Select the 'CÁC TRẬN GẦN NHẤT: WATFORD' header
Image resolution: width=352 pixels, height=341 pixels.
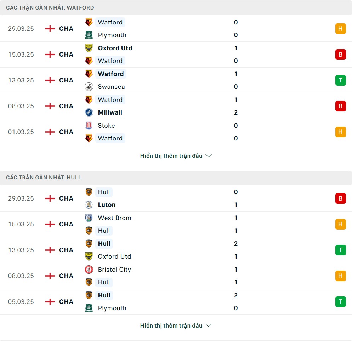[x=50, y=8]
